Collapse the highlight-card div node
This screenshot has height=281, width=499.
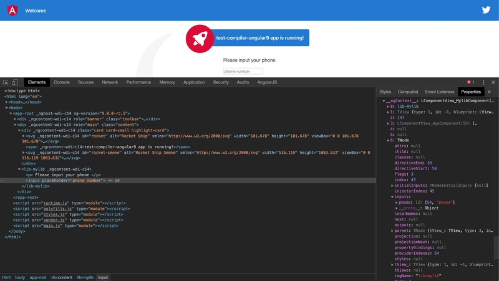(x=19, y=130)
